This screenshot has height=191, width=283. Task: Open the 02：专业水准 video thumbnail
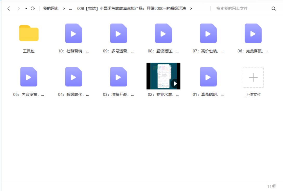click(163, 76)
